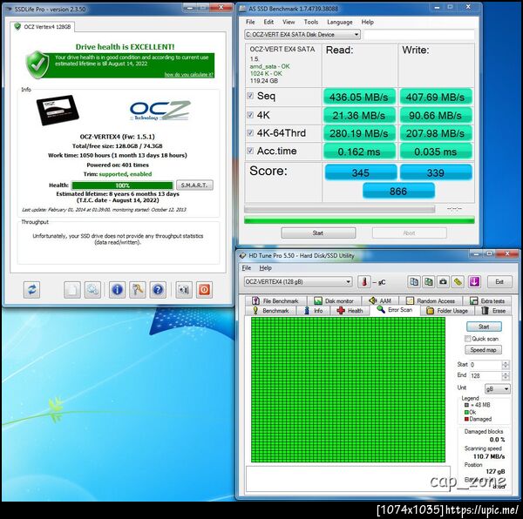
Task: Click the camera save screenshot icon in HD Tune
Action: coord(443,282)
